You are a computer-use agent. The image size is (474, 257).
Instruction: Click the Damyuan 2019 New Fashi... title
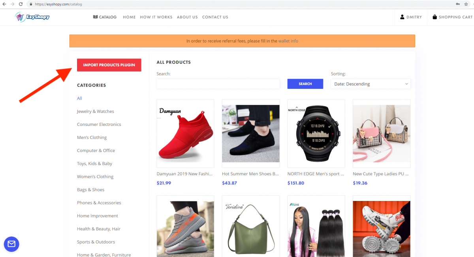[185, 174]
